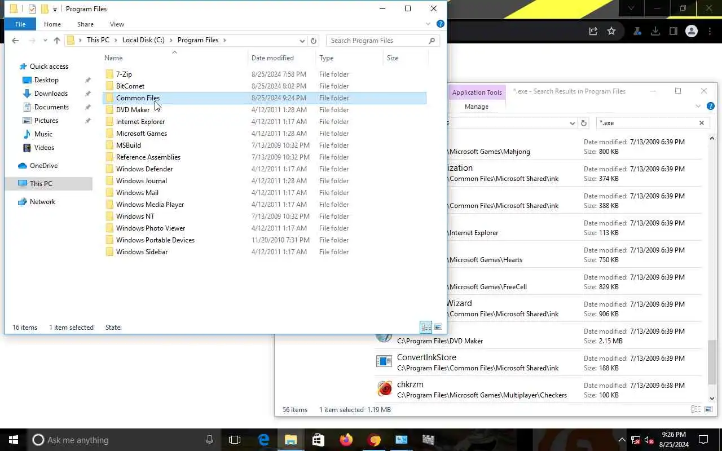
Task: Open the Manage tab in search window
Action: point(477,107)
